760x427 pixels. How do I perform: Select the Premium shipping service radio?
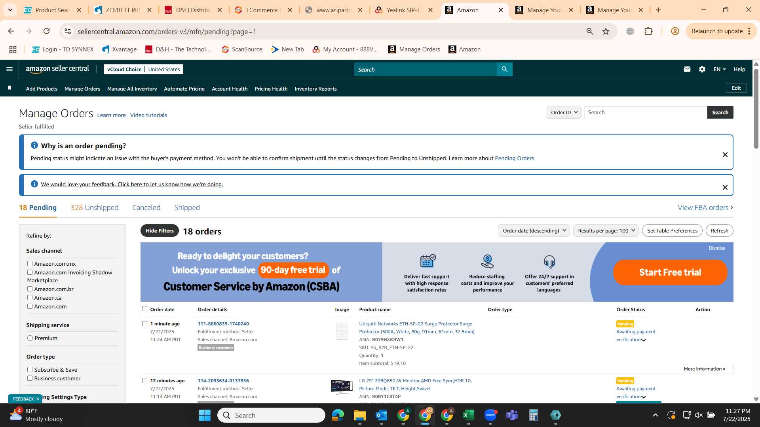point(30,338)
